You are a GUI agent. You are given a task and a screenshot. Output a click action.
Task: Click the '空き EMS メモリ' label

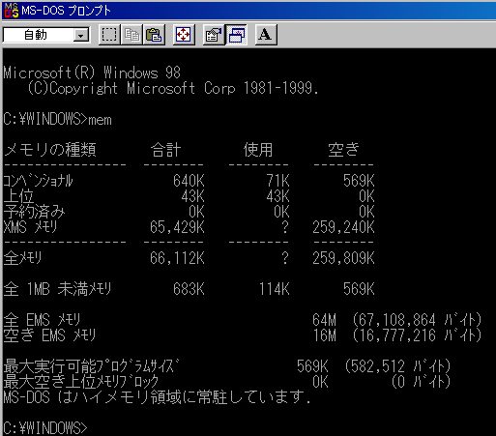[x=49, y=335]
